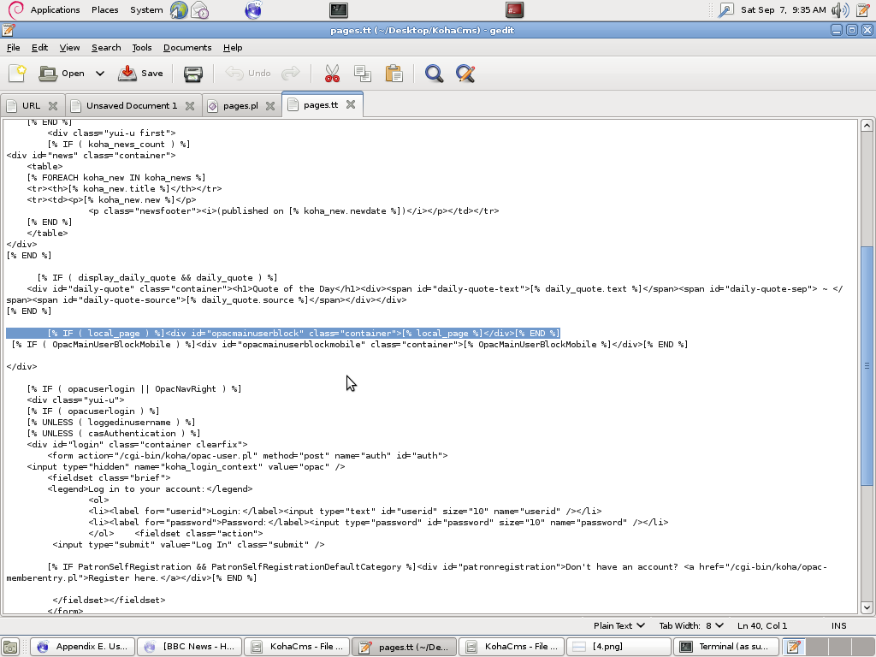Save the pages.tt file
Screen dimensions: 876x657
pos(139,74)
